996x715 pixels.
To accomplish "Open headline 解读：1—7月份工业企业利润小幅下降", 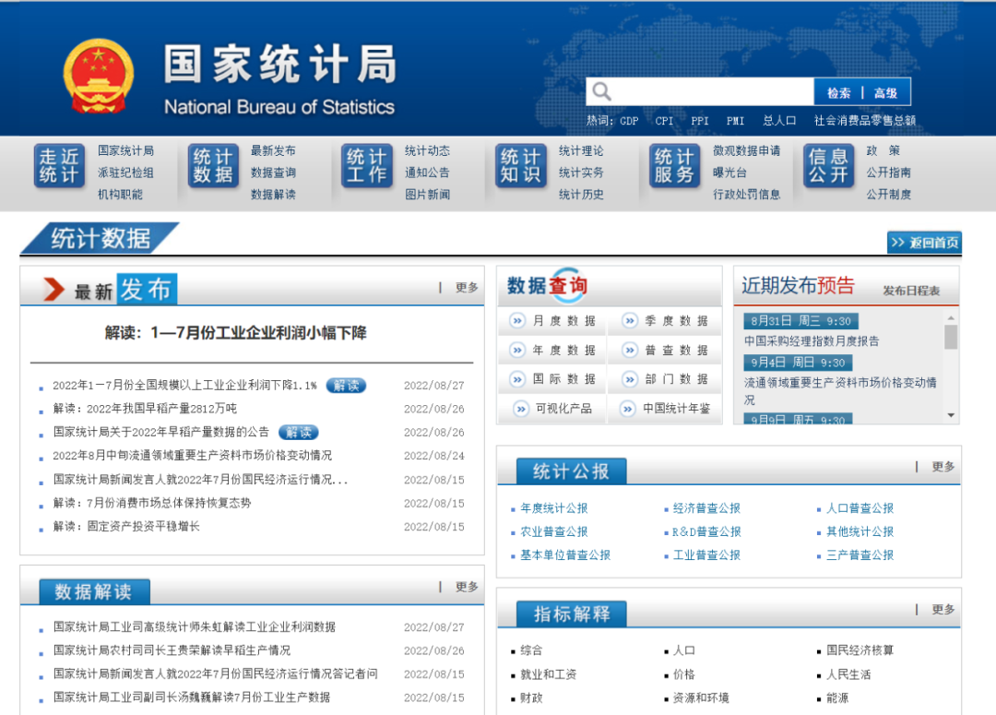I will tap(236, 333).
